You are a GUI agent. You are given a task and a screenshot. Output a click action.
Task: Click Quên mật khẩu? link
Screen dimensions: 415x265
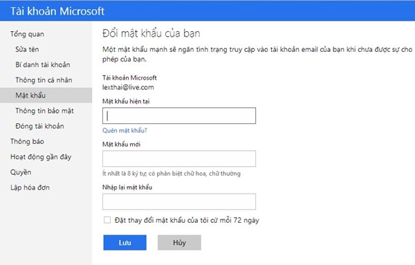point(124,131)
